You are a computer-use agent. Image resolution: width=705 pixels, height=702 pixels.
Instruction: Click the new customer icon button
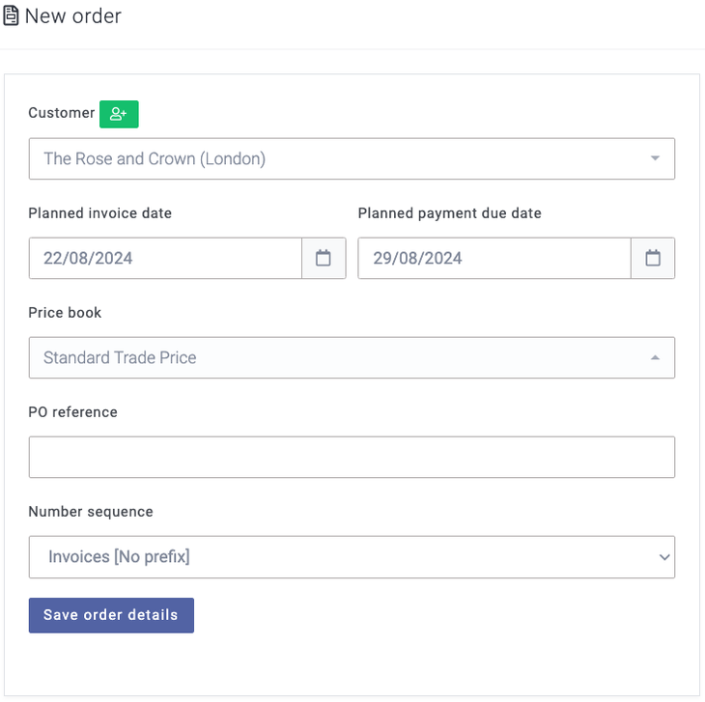click(x=119, y=114)
